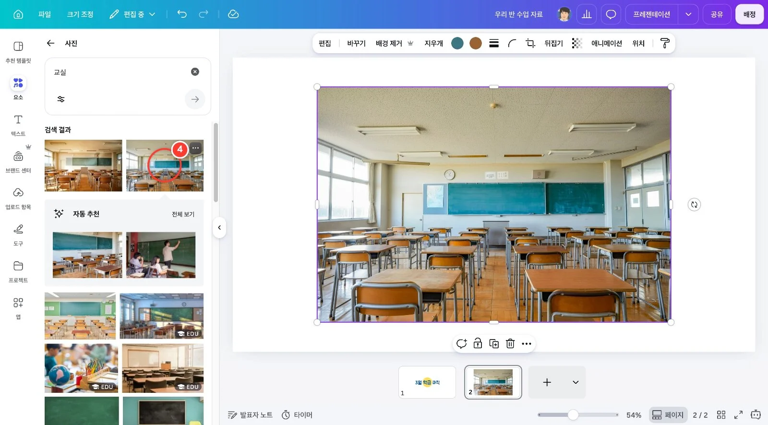
Task: Open the 텍스트 tool in sidebar
Action: [x=18, y=125]
